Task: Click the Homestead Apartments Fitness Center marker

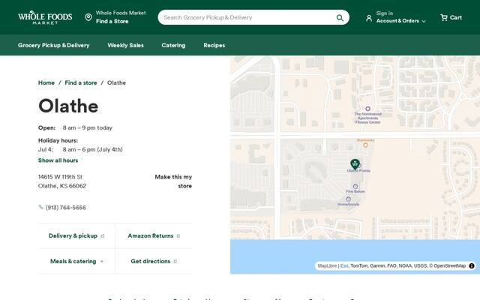Action: coord(368,109)
